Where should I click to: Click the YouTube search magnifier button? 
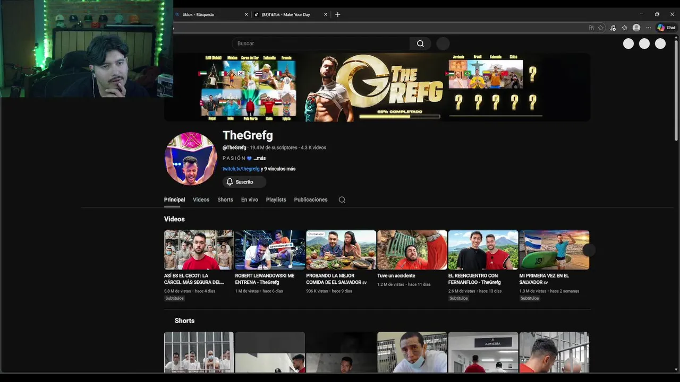click(x=420, y=44)
